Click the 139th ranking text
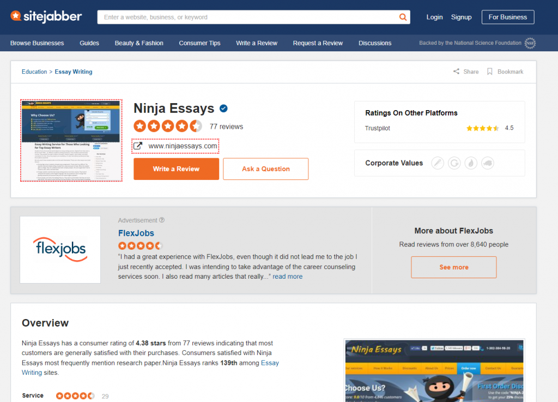Viewport: 558px width, 402px height. [228, 363]
